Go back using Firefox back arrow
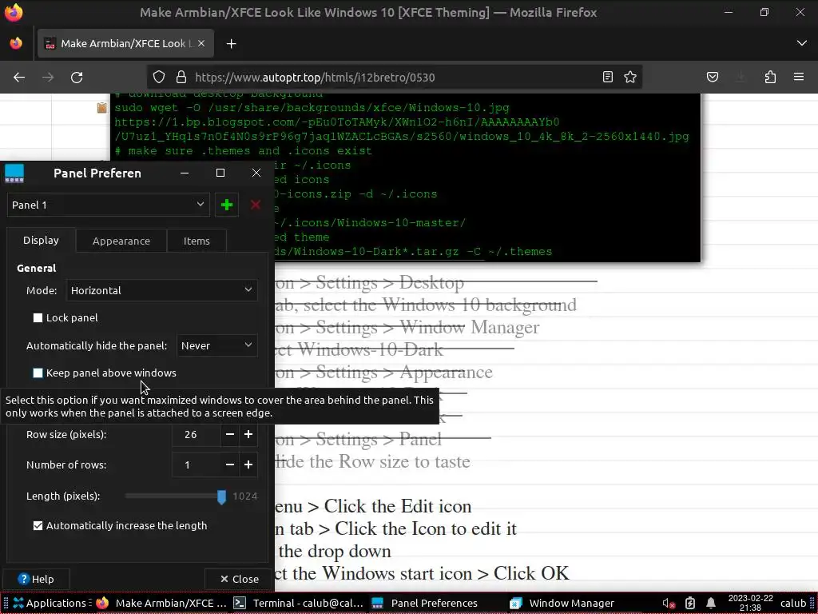Screen dimensions: 818x614 (19, 78)
